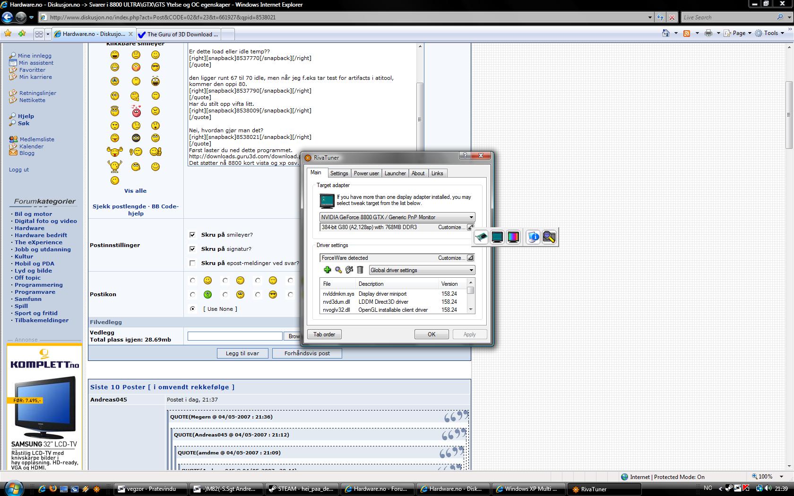Open the 'Global driver settings' dropdown
This screenshot has width=794, height=496.
(422, 270)
